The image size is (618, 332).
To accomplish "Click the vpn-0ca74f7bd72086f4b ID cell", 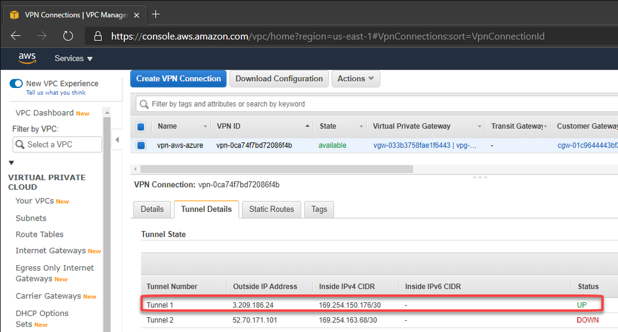I will 254,146.
